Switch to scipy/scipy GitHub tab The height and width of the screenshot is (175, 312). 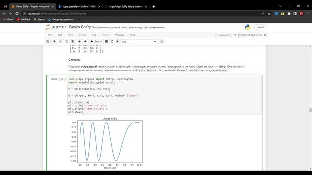click(x=126, y=6)
